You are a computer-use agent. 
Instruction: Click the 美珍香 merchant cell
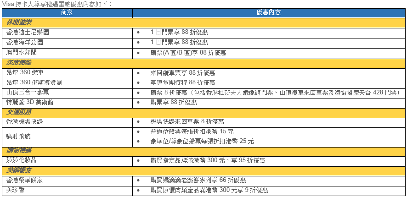pyautogui.click(x=67, y=191)
